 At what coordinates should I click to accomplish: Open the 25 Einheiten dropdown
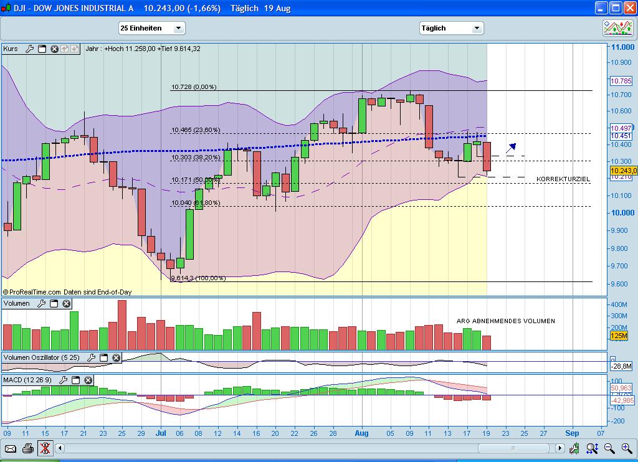[152, 28]
